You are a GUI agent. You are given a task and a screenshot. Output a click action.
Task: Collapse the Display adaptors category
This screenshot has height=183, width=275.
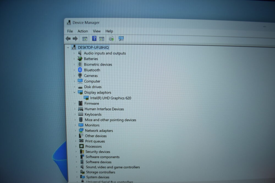[x=75, y=92]
